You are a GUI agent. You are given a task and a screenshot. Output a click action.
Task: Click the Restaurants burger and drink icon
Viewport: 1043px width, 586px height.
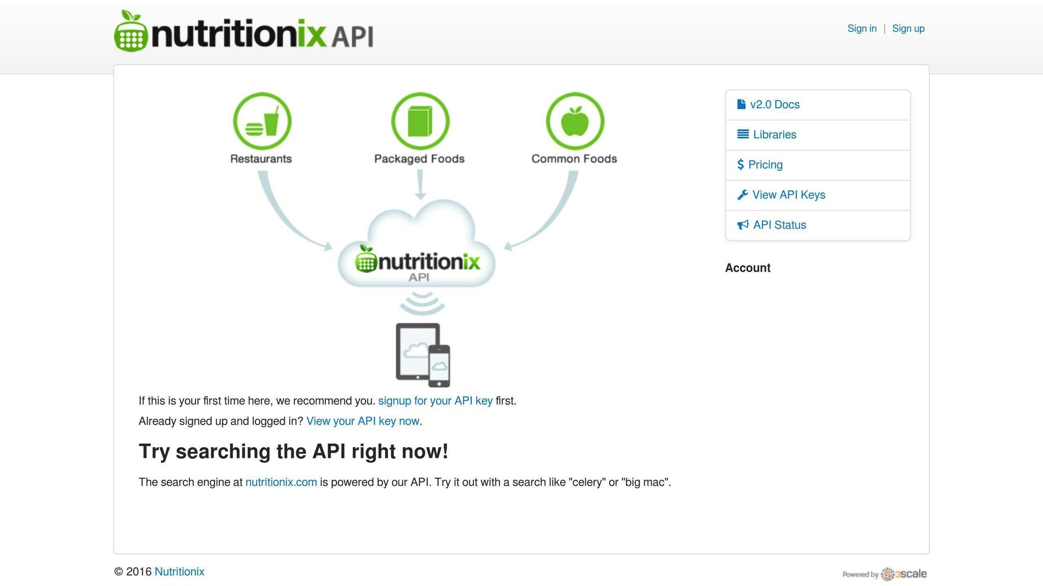[262, 121]
